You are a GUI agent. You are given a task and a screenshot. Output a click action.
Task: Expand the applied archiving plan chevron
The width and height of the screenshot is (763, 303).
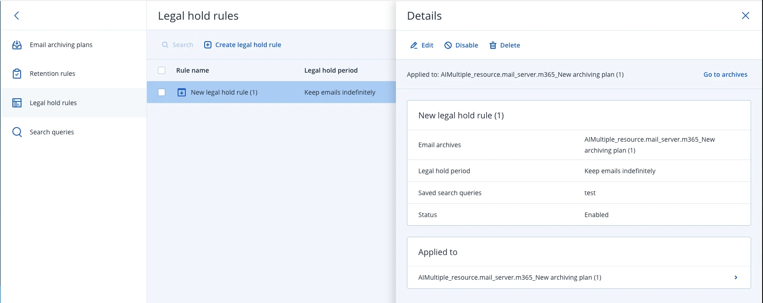pyautogui.click(x=736, y=277)
